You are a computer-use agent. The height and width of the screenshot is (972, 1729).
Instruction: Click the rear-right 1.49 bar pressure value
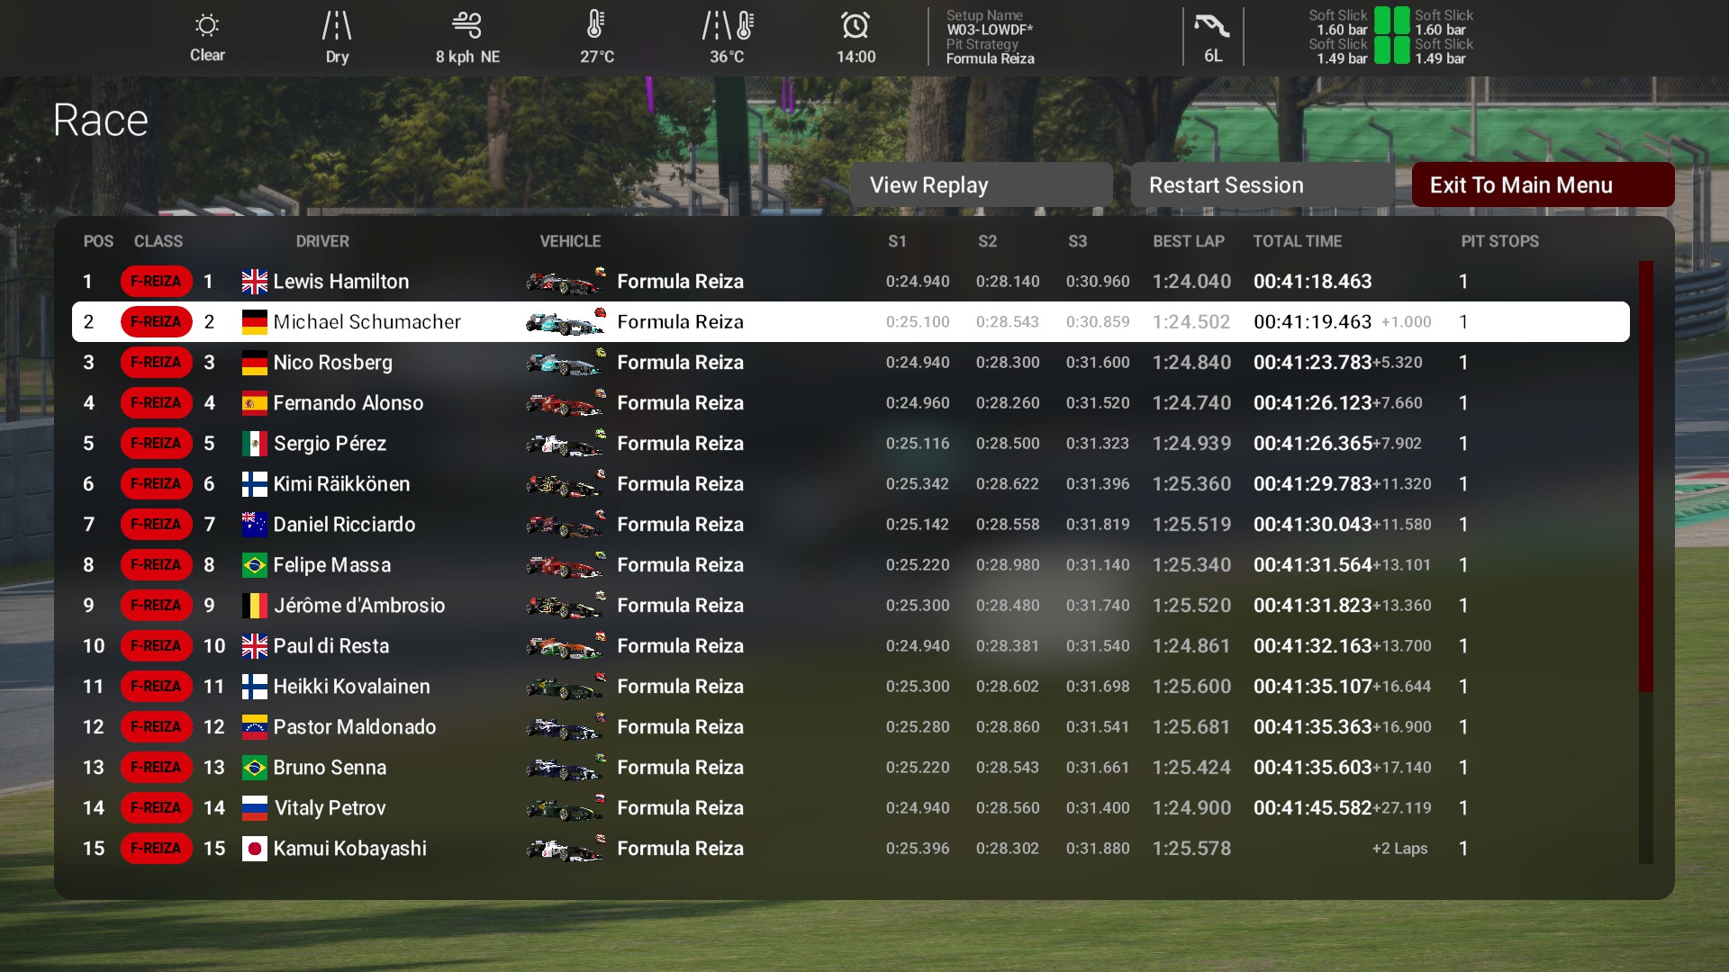pyautogui.click(x=1440, y=58)
